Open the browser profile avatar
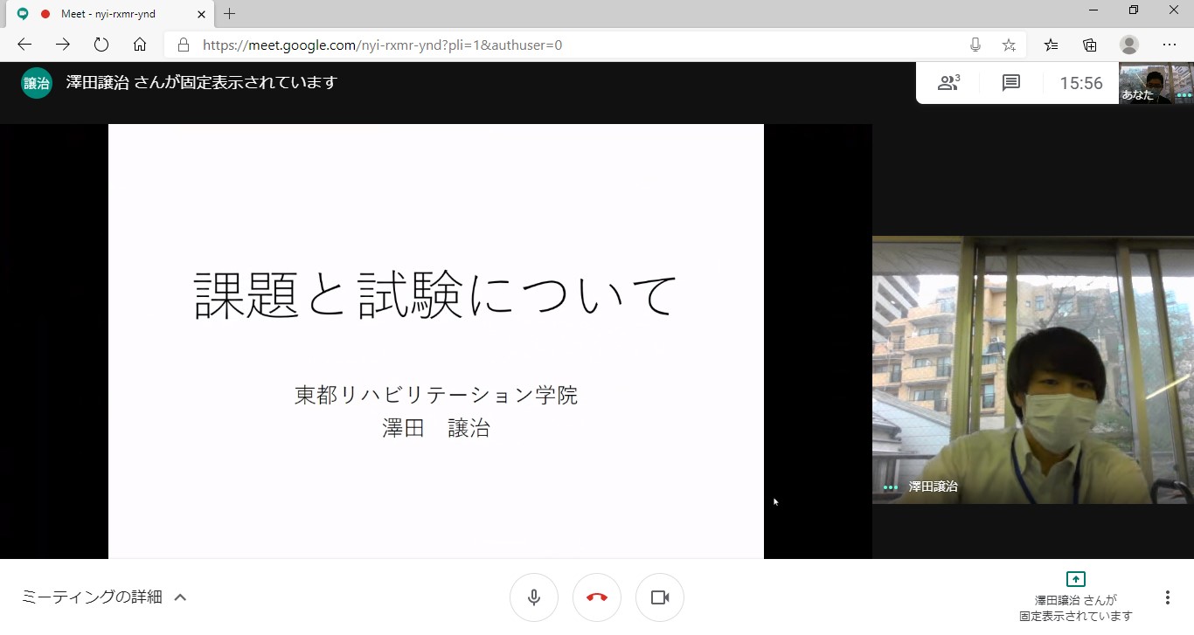1194x635 pixels. 1129,45
